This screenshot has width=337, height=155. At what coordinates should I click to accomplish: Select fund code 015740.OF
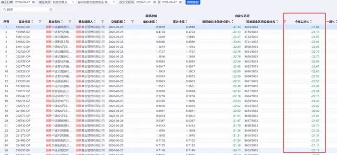pyautogui.click(x=23, y=121)
